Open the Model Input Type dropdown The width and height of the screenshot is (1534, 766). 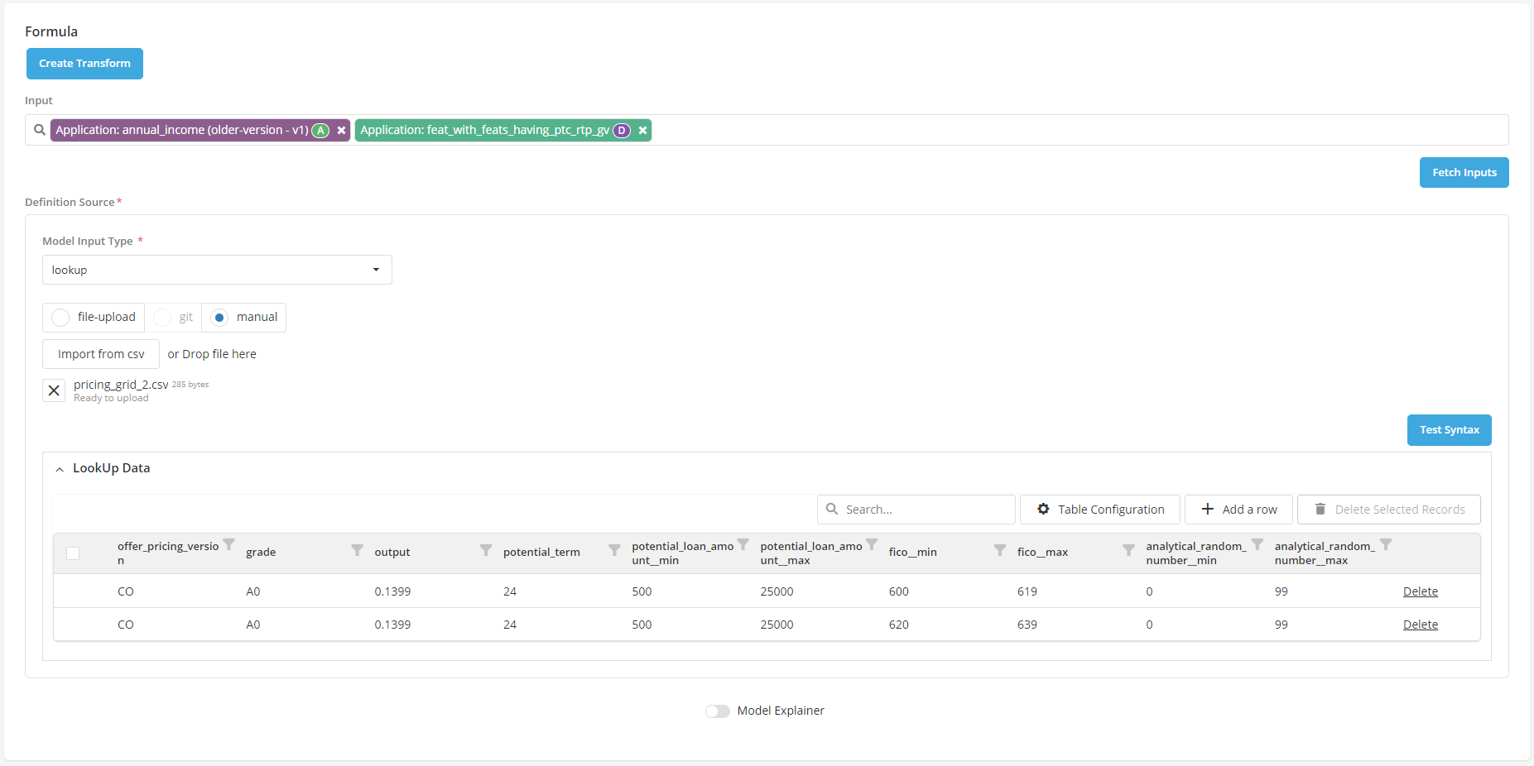pos(217,270)
